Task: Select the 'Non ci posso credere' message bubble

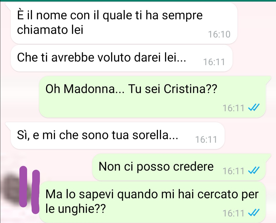Action: click(x=179, y=167)
